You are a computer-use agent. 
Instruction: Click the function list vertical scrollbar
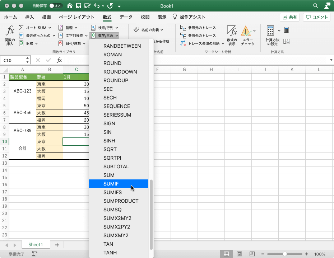coord(151,215)
